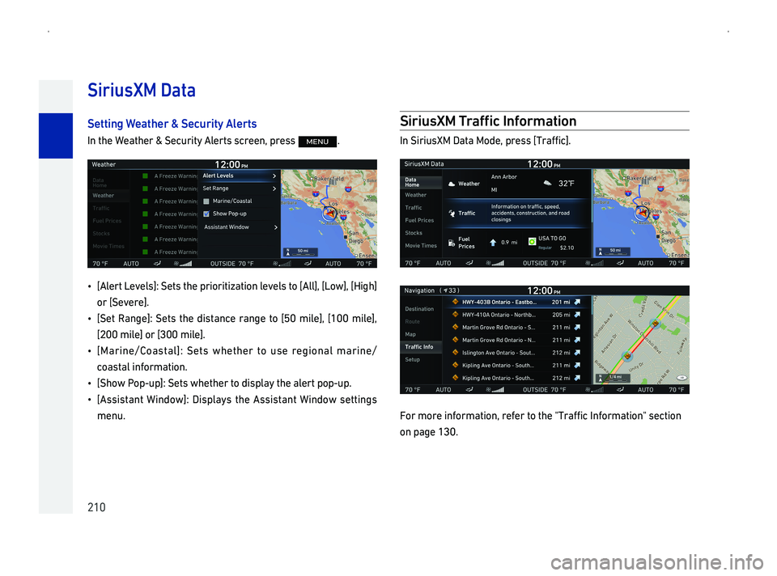Click the cloud icon beside the Weather card label
The width and height of the screenshot is (777, 576).
[452, 184]
